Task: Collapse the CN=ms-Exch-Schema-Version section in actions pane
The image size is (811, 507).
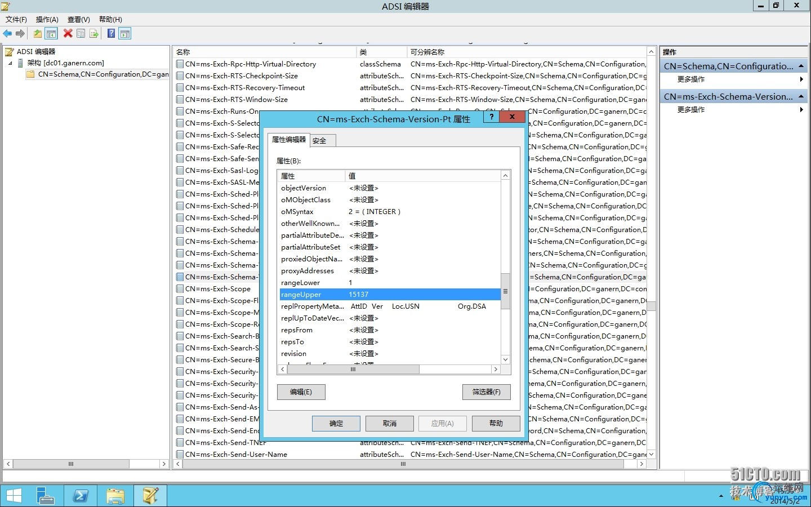Action: click(801, 96)
